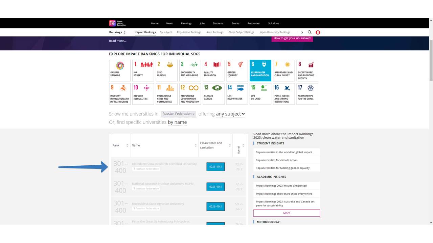433x243 pixels.
Task: Open Solutions in top navigation
Action: point(274,23)
